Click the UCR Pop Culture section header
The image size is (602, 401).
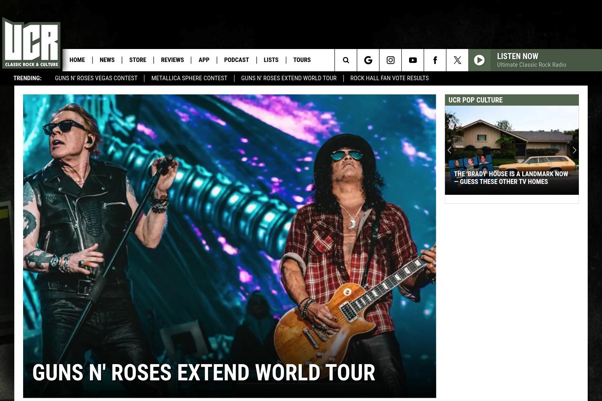tap(512, 100)
